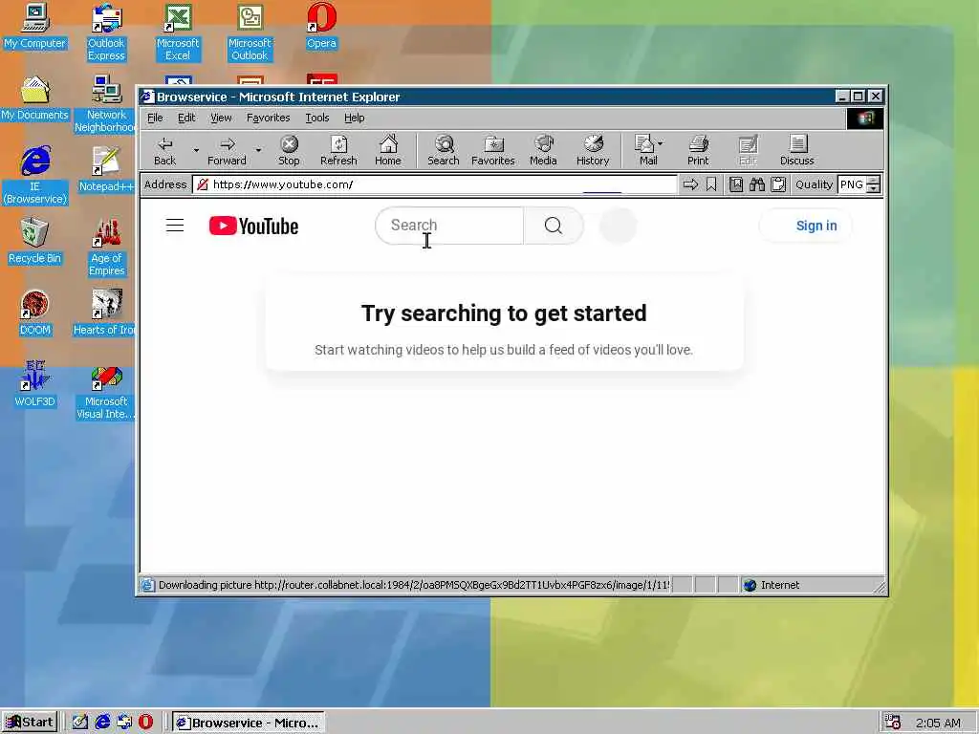
Task: Click the bookmark ribbon icon
Action: [x=711, y=184]
